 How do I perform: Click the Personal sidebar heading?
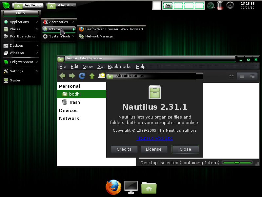point(70,86)
